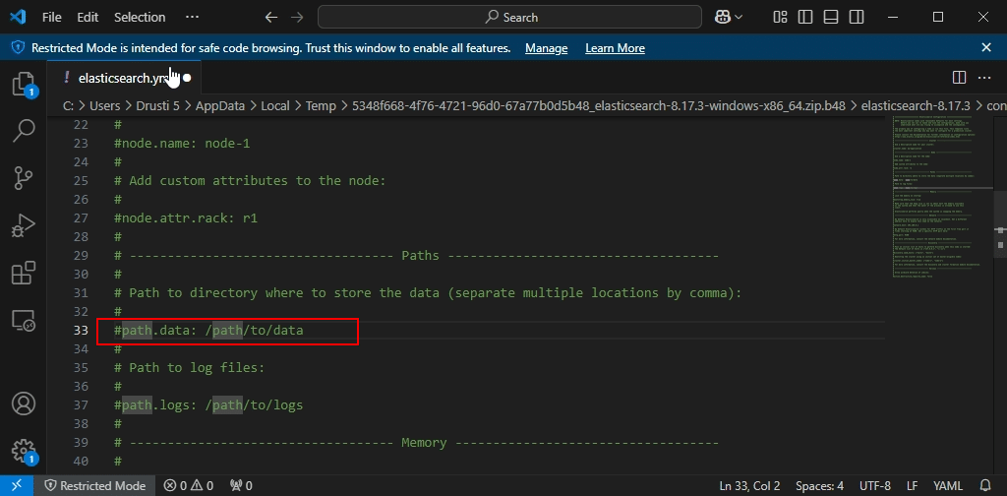This screenshot has width=1007, height=496.
Task: Open the YAML language mode selector
Action: click(x=948, y=485)
